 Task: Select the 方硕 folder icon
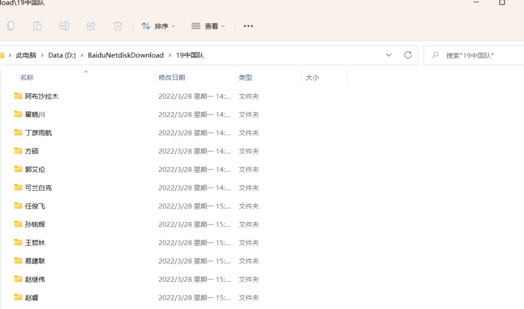coord(18,150)
